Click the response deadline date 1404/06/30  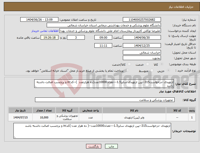click(142, 37)
